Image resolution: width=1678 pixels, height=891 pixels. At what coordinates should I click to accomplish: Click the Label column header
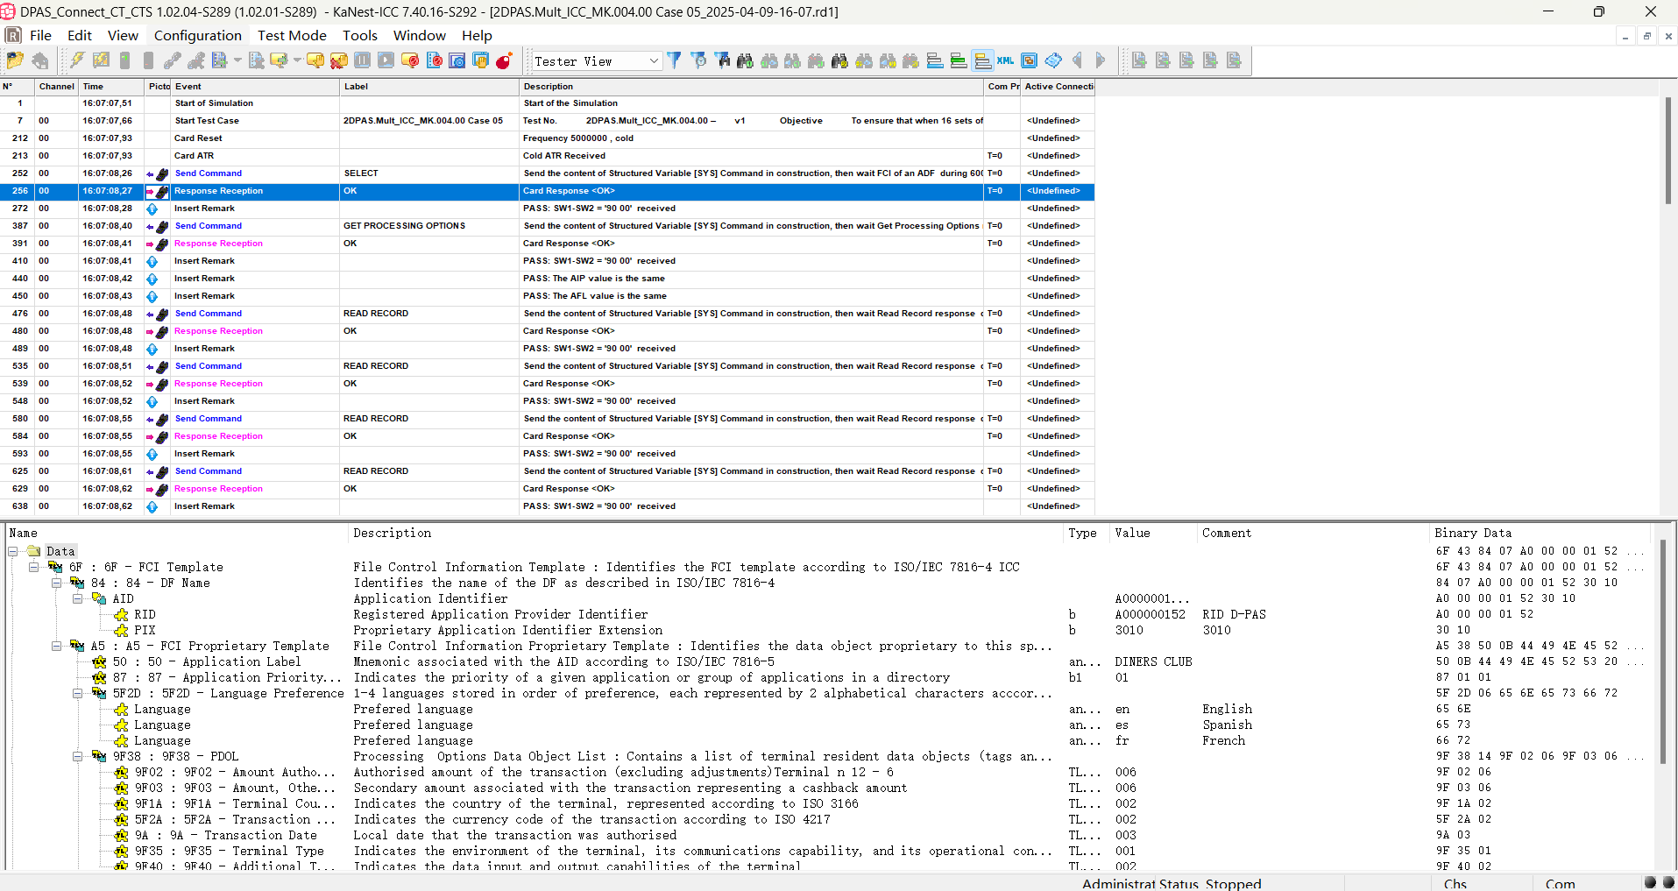point(356,87)
